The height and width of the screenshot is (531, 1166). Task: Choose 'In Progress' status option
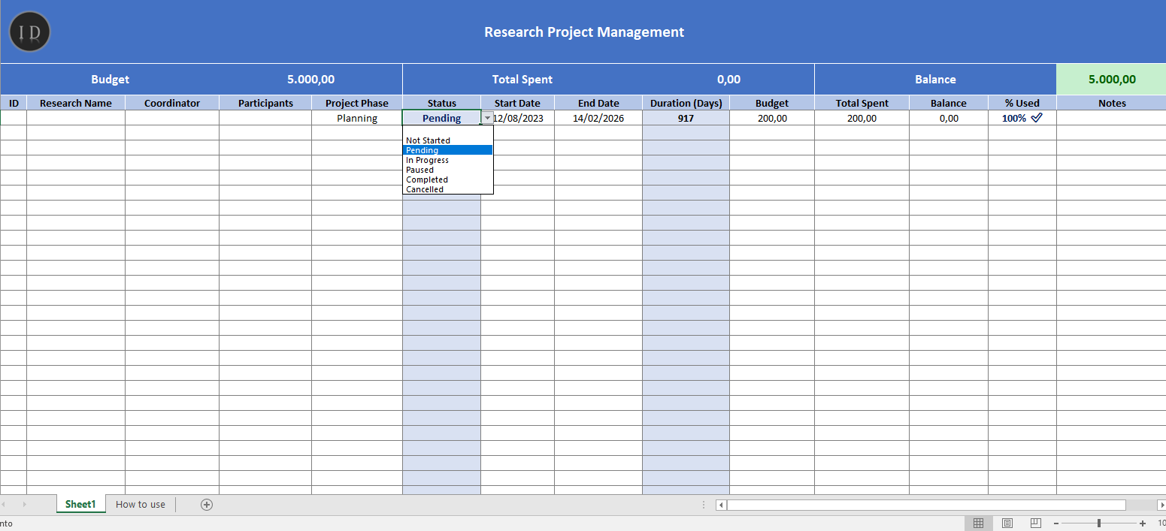pyautogui.click(x=448, y=160)
